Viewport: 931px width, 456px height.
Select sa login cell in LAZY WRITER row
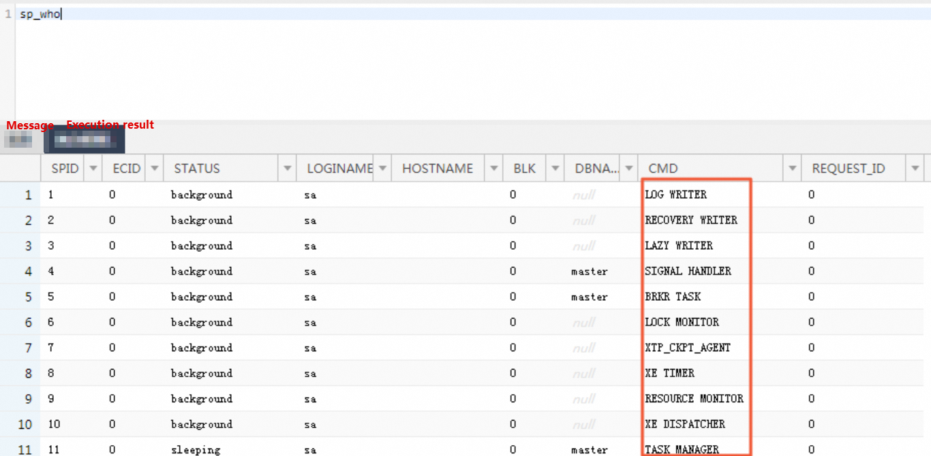click(344, 246)
